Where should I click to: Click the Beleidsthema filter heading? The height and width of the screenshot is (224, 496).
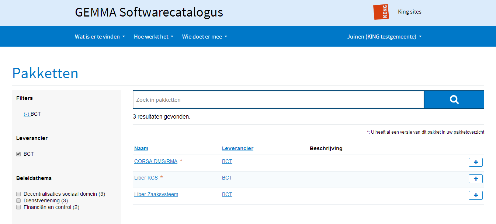click(34, 178)
